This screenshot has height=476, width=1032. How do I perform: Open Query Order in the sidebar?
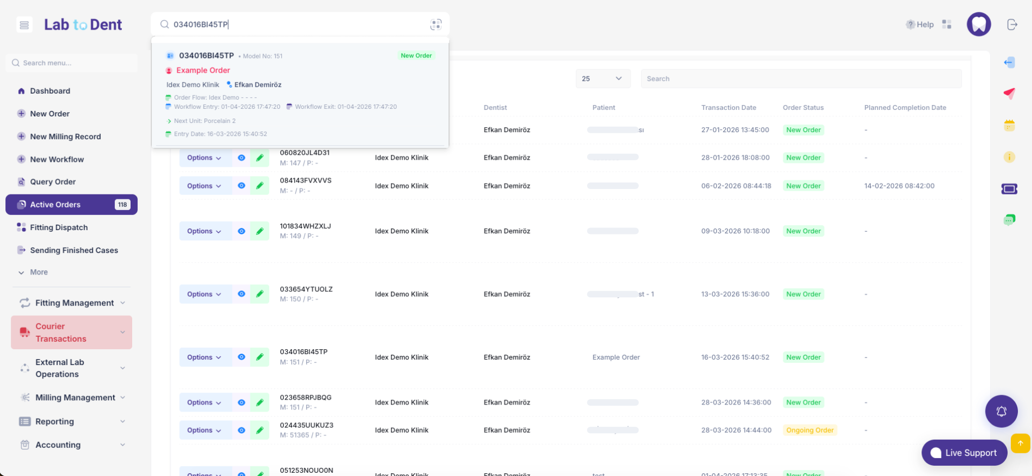pyautogui.click(x=53, y=182)
